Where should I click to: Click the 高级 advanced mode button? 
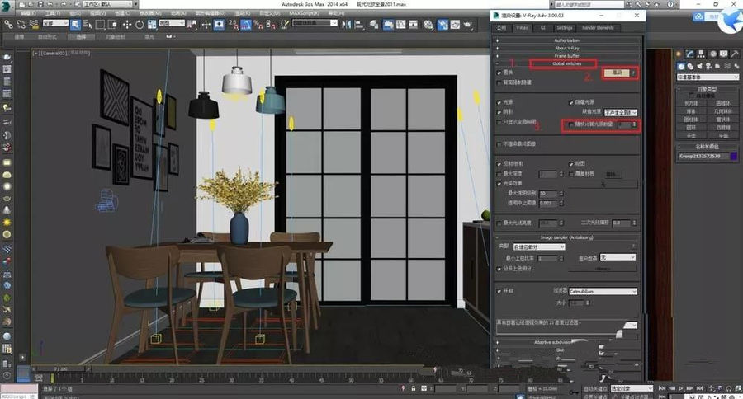(x=617, y=73)
